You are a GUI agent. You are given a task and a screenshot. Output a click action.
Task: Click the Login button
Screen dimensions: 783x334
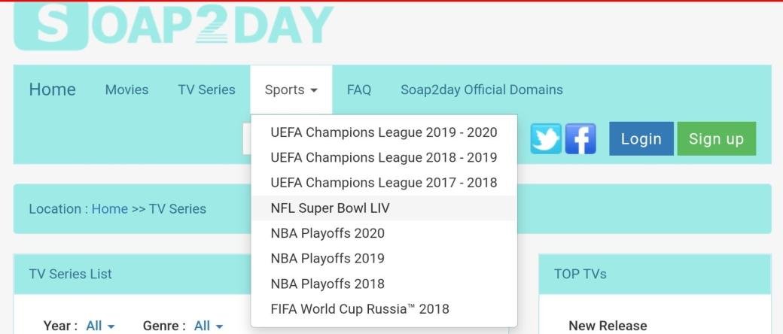point(641,139)
